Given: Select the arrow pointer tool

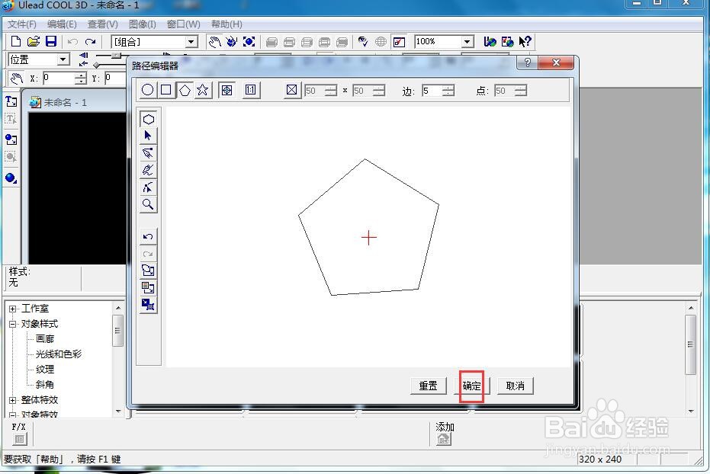Looking at the screenshot, I should tap(148, 136).
